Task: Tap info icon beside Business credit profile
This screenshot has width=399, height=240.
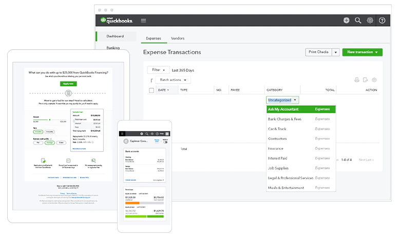Action: [x=51, y=139]
